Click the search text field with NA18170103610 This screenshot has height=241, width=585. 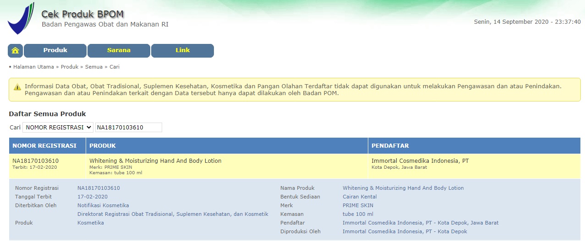pyautogui.click(x=128, y=127)
